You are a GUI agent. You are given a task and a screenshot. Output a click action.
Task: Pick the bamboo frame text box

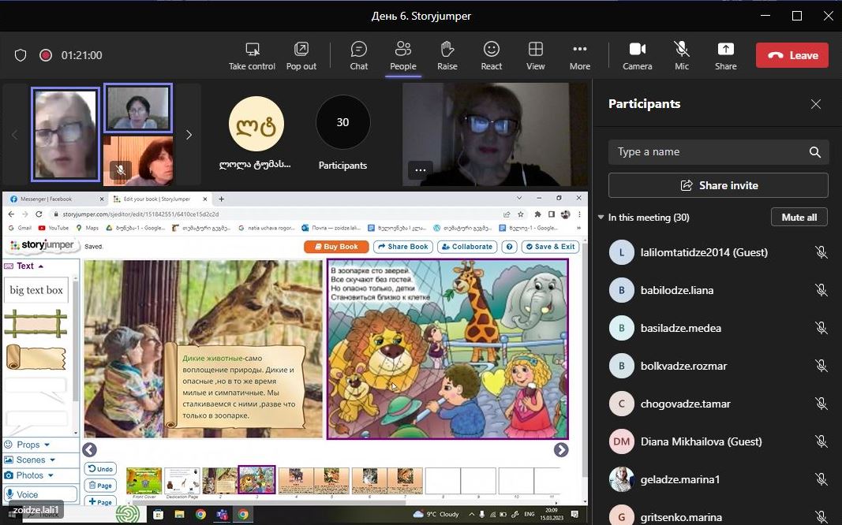point(36,323)
